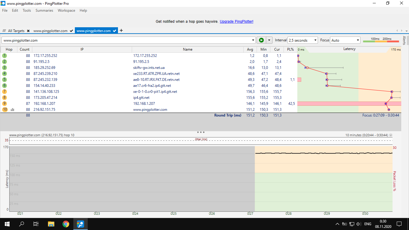The width and height of the screenshot is (409, 230).
Task: Select the skiftv-gw.ints.net.ua hop name
Action: [x=149, y=68]
